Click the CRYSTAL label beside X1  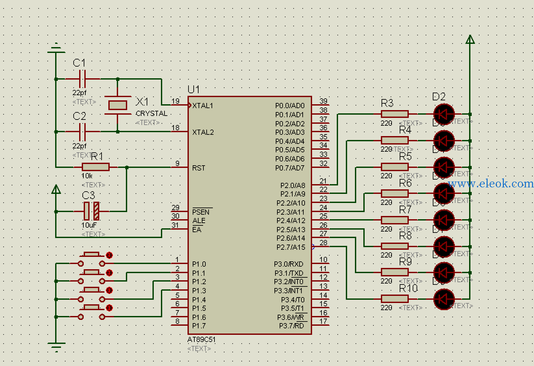[152, 113]
